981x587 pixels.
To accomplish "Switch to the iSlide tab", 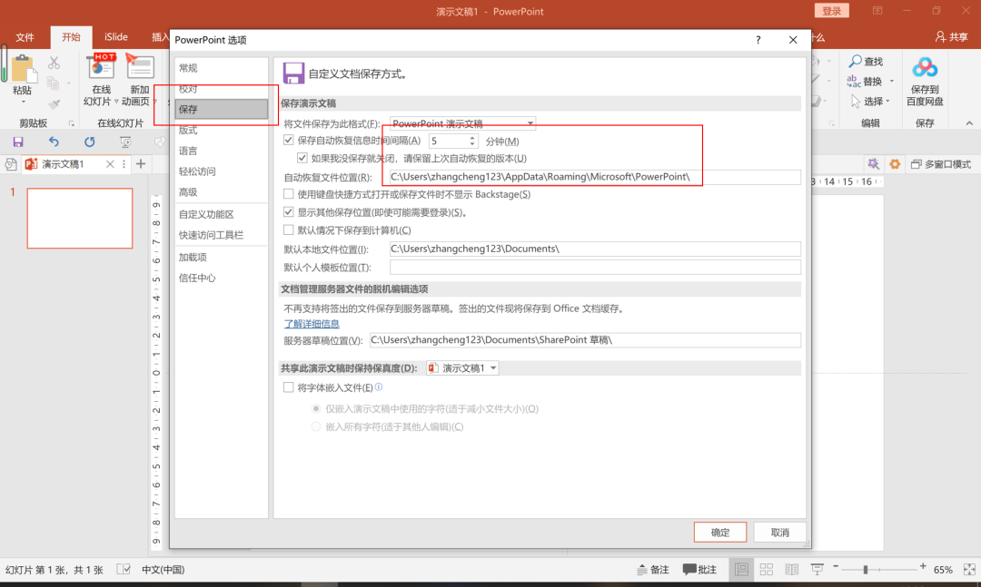I will point(115,37).
